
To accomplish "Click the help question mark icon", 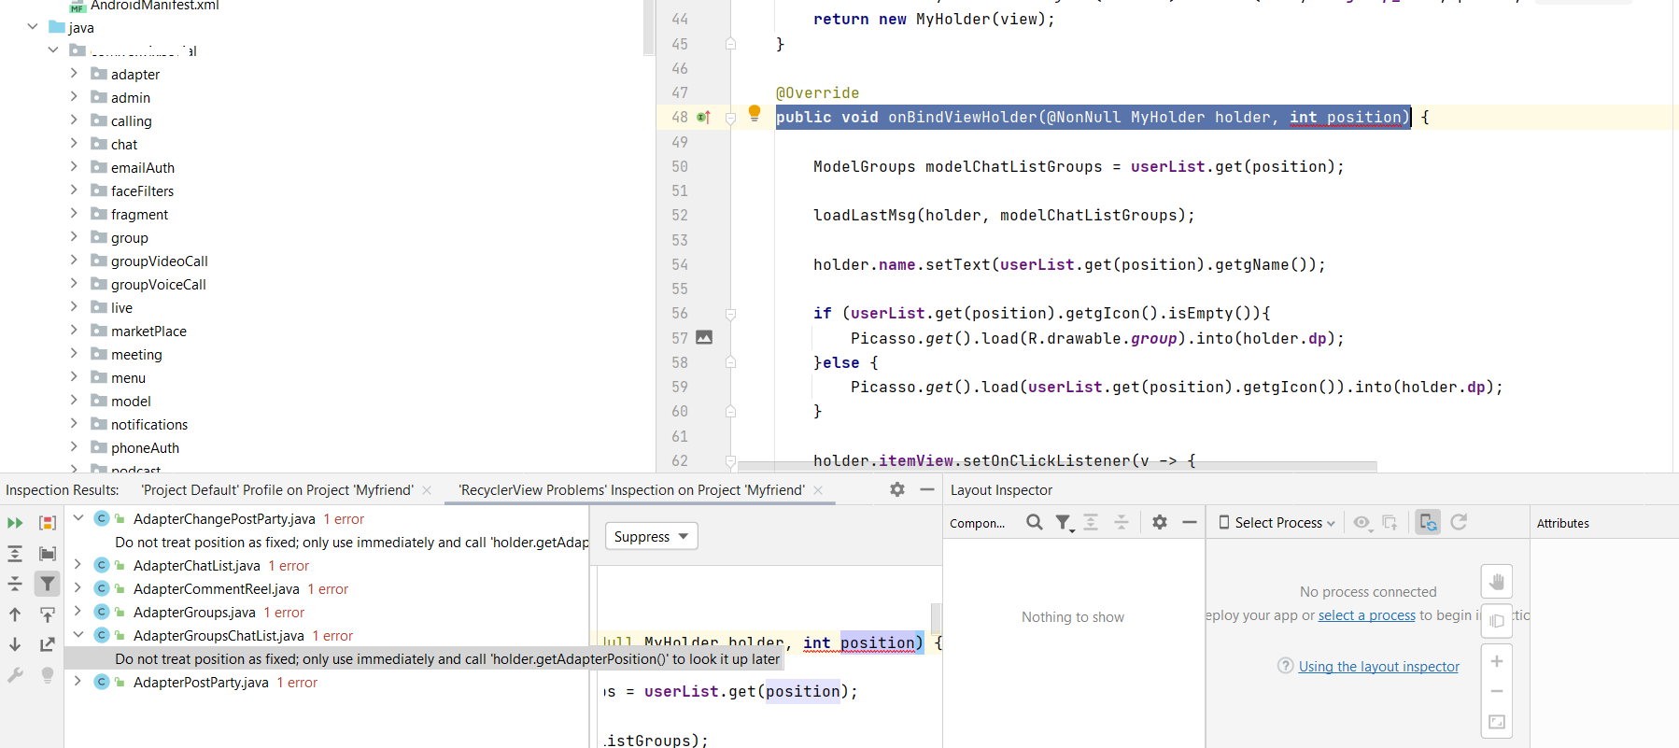I will (1286, 666).
